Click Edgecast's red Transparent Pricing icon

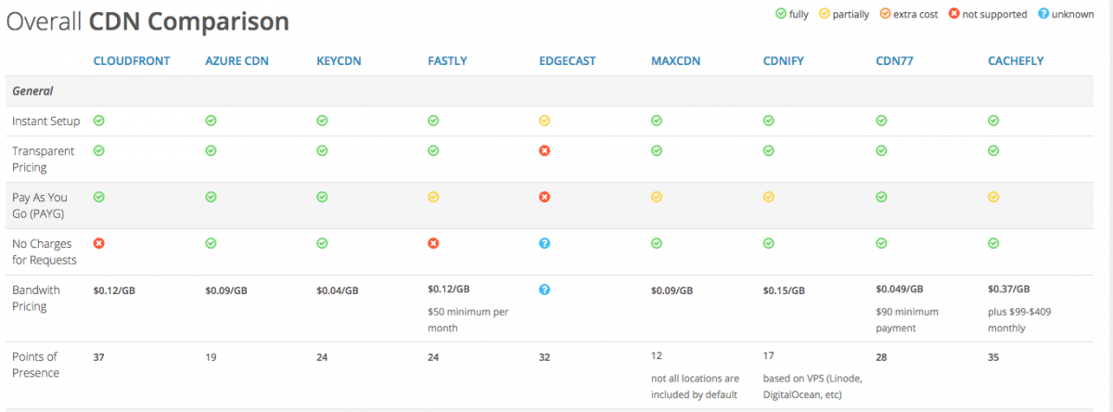coord(544,150)
